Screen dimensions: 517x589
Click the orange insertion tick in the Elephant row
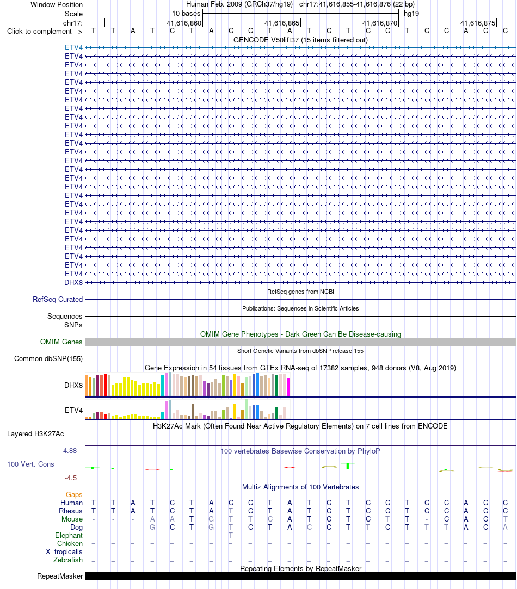click(242, 535)
